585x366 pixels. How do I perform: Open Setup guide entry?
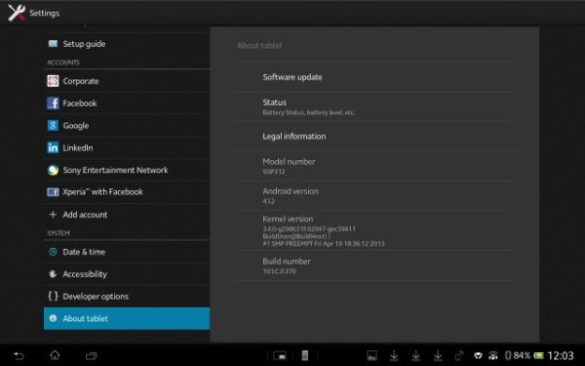[127, 44]
